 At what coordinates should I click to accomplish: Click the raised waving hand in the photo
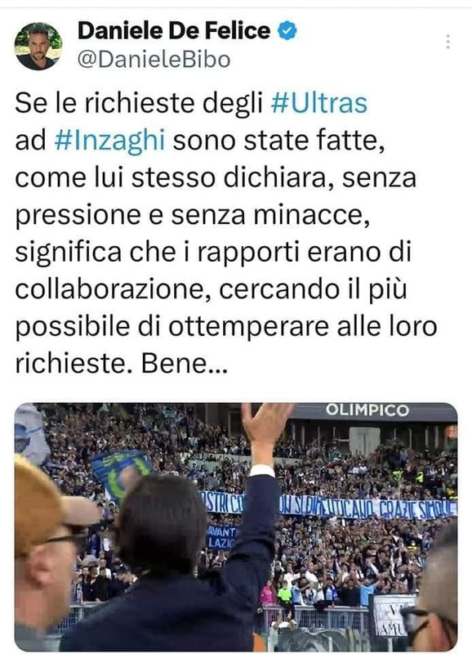click(265, 425)
